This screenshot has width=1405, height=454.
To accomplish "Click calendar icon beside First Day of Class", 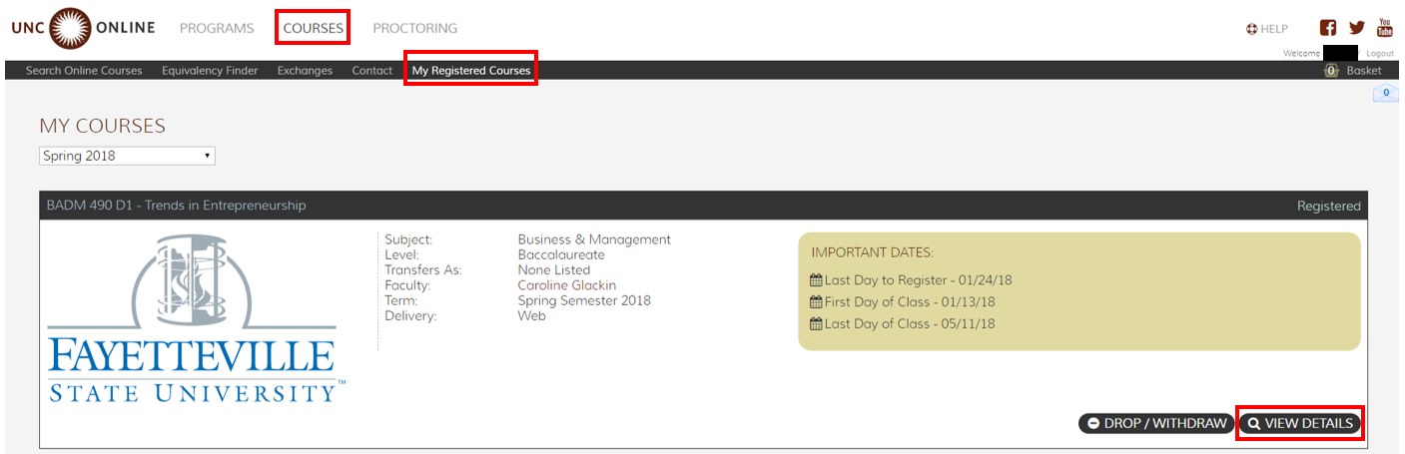I will (x=816, y=302).
